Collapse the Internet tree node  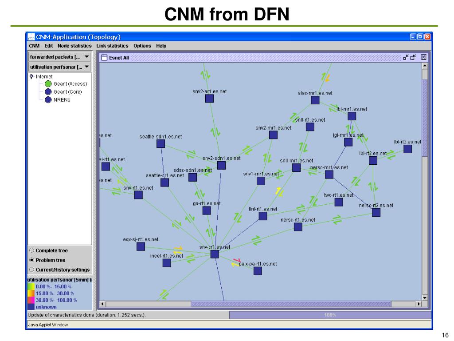click(x=31, y=76)
